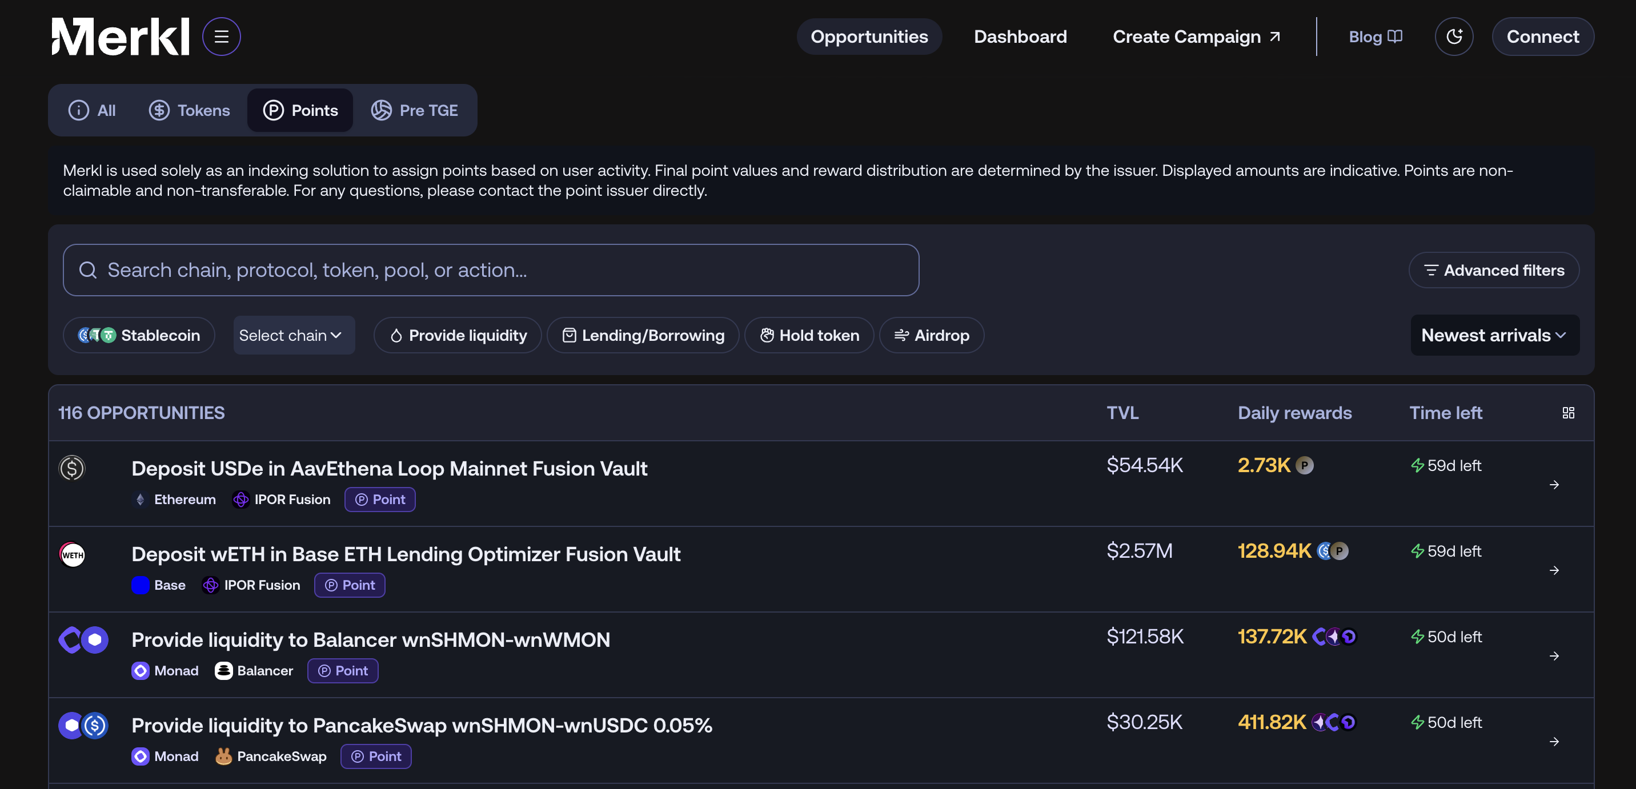Click Point badge on the wETH row
Viewport: 1636px width, 789px height.
click(349, 585)
